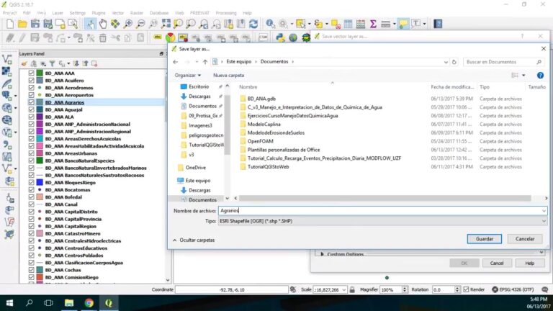Select the OpenFOAM folder
The height and width of the screenshot is (311, 553).
(260, 141)
